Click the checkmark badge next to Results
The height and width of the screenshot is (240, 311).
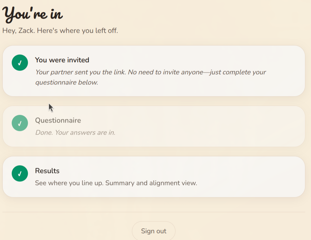(x=20, y=173)
